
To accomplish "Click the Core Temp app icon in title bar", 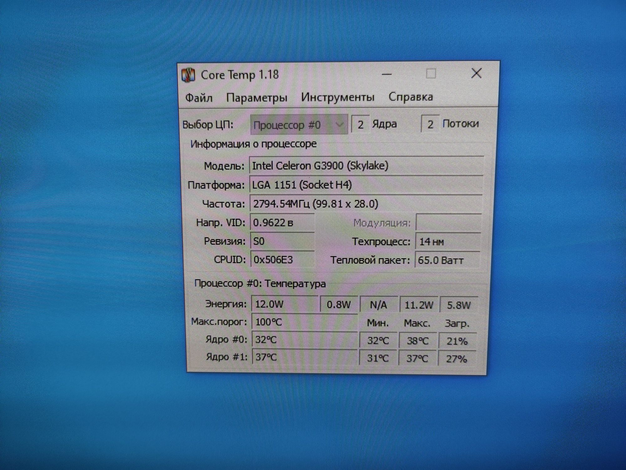I will click(188, 76).
